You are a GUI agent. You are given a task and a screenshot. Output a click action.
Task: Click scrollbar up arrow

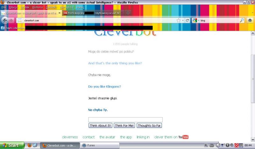(253, 33)
